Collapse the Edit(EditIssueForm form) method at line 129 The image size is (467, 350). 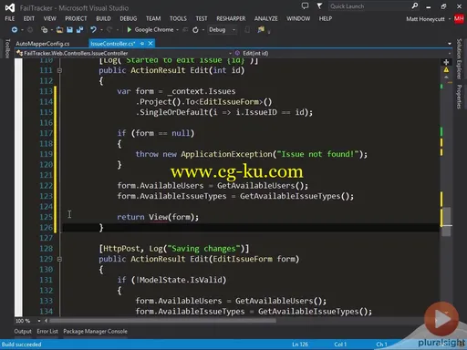59,259
